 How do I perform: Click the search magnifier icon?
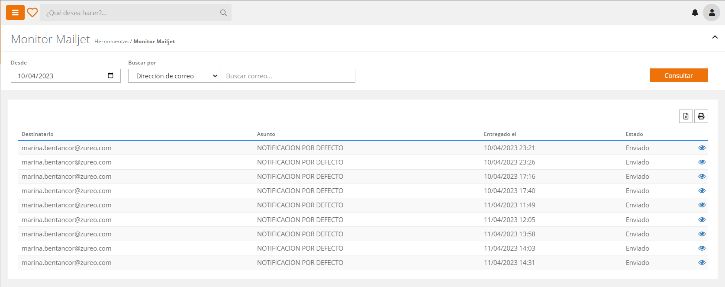223,13
